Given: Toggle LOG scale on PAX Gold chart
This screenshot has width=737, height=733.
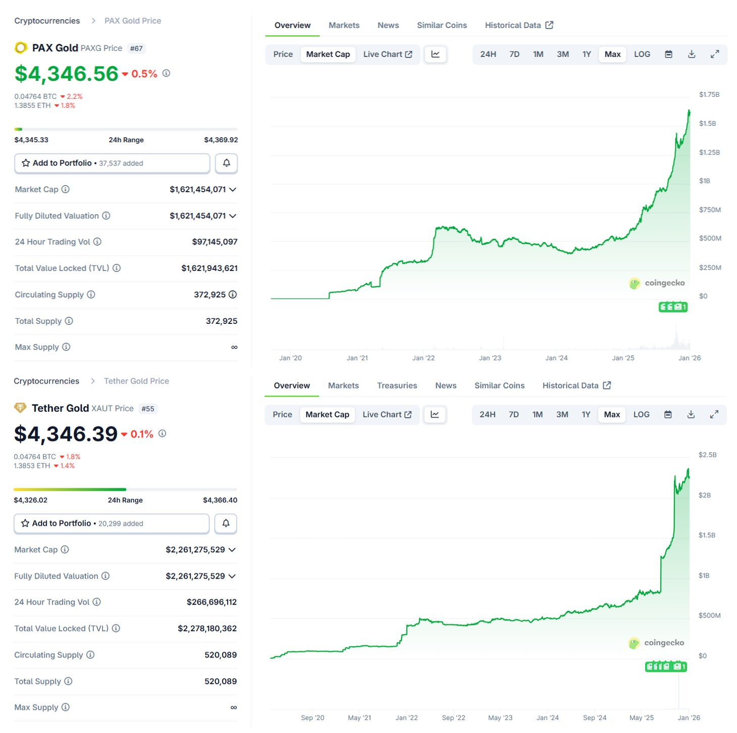Looking at the screenshot, I should (642, 54).
